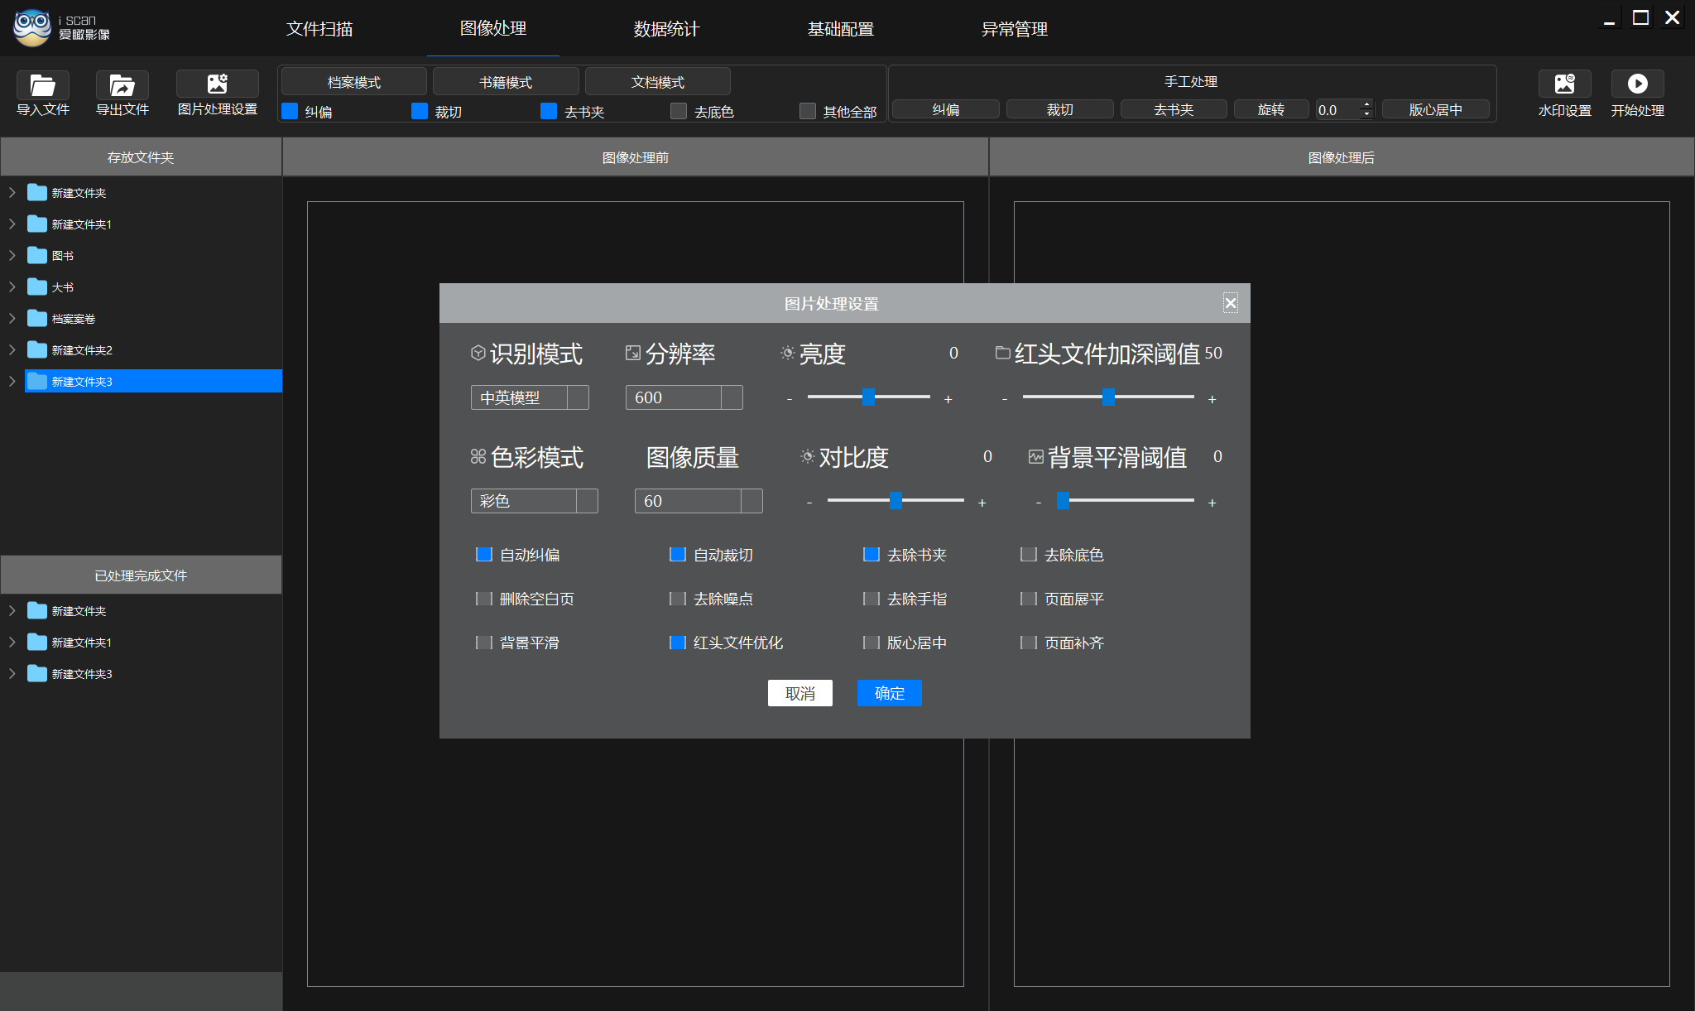Switch to the 数据统计 tab
The image size is (1695, 1011).
pos(666,29)
